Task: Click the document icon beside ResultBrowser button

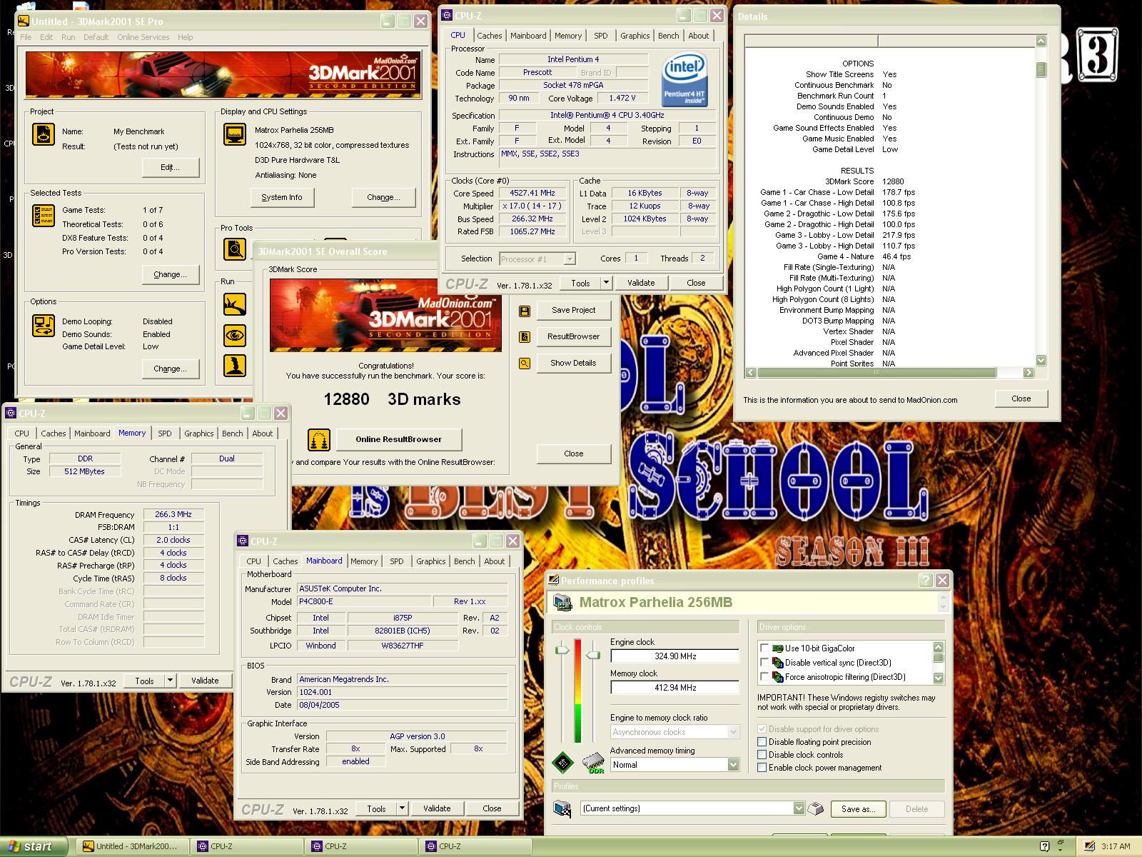Action: click(525, 336)
